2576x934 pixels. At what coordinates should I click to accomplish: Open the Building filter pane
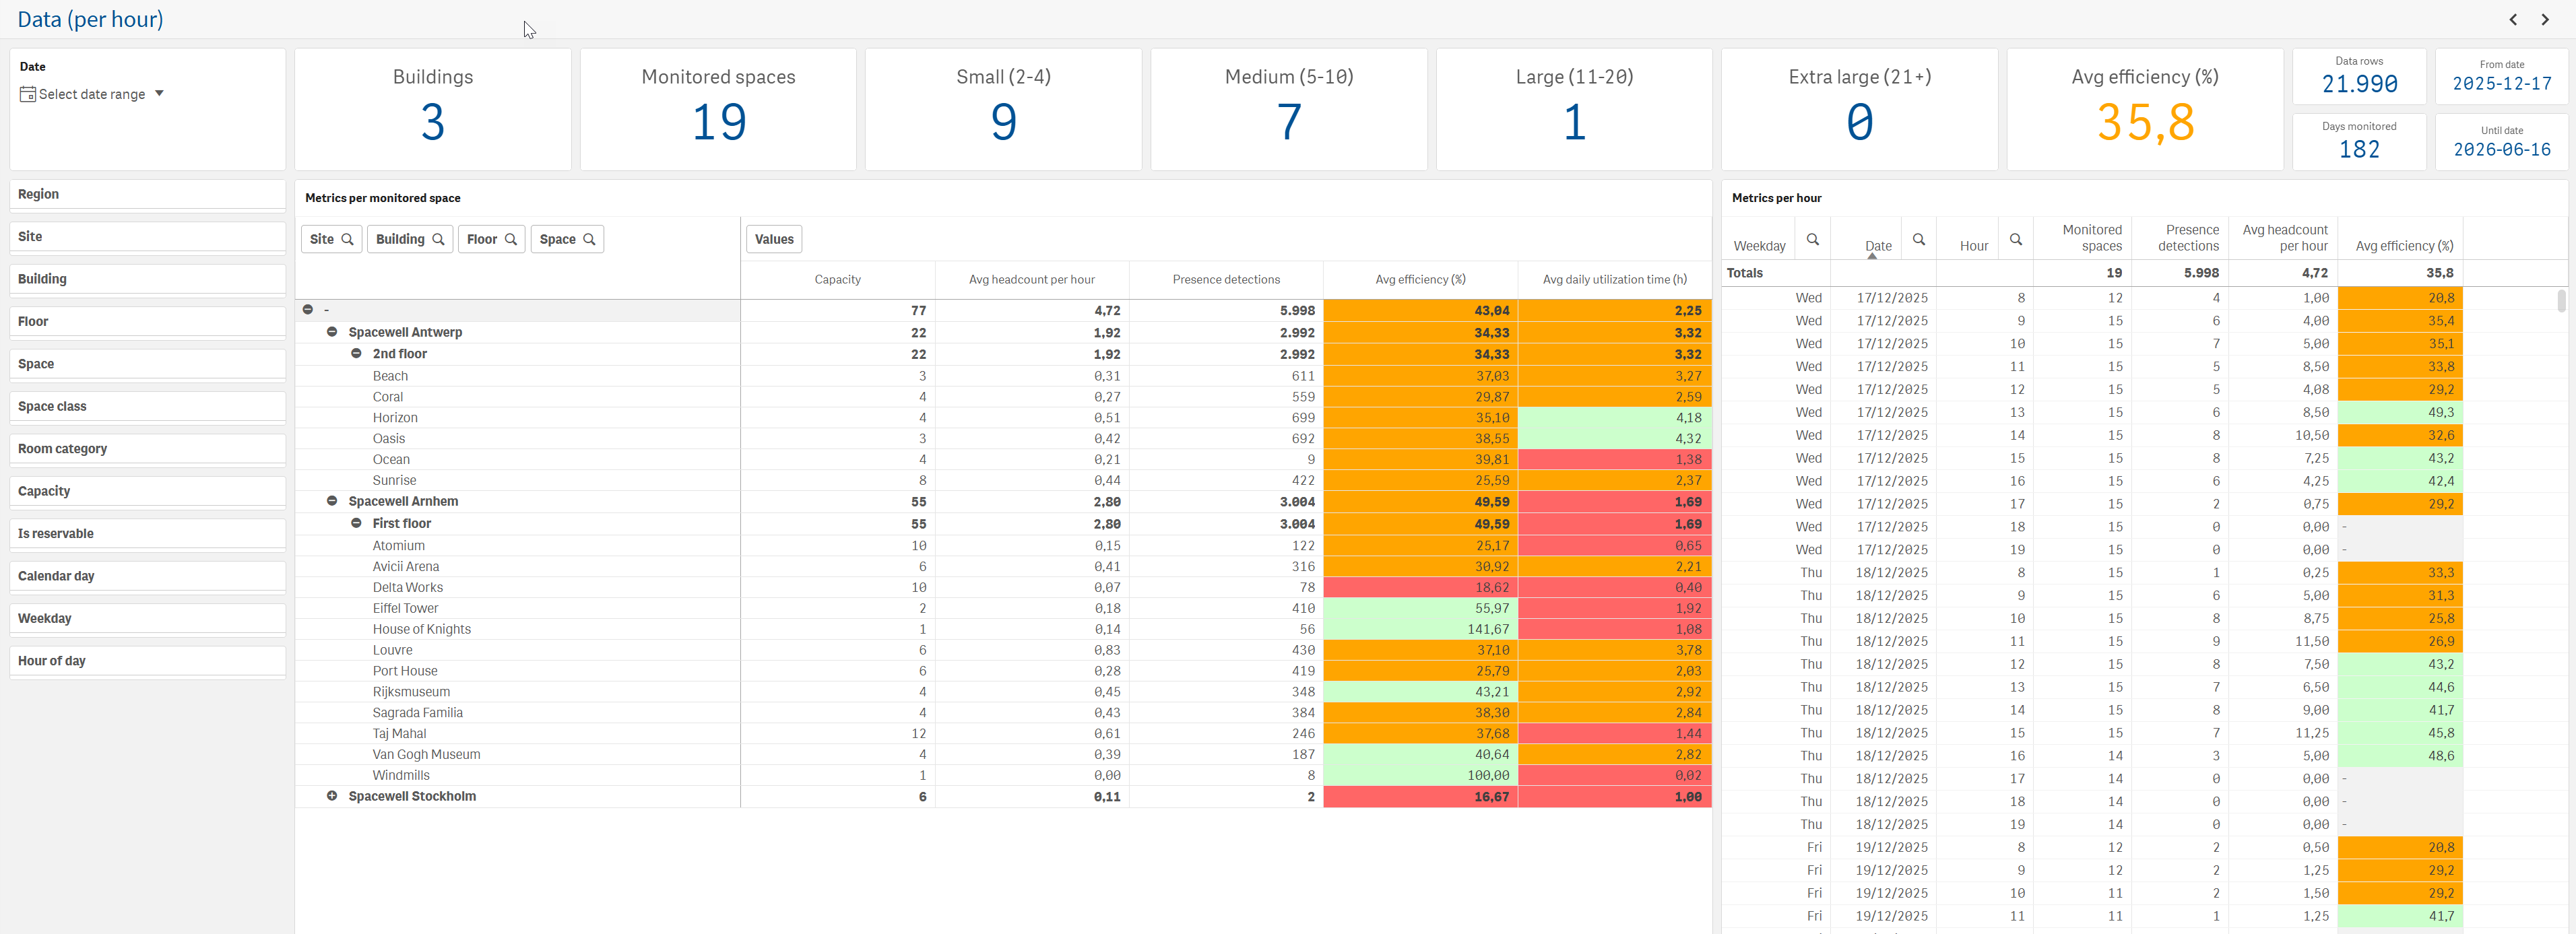[x=148, y=279]
